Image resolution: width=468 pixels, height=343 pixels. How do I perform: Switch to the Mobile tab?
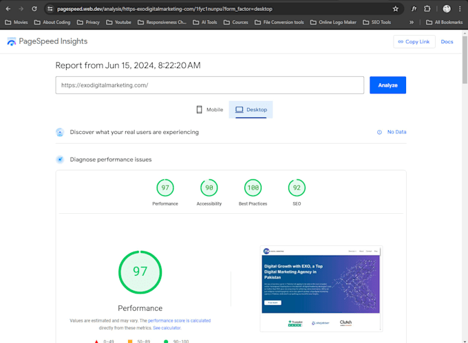[x=210, y=110]
